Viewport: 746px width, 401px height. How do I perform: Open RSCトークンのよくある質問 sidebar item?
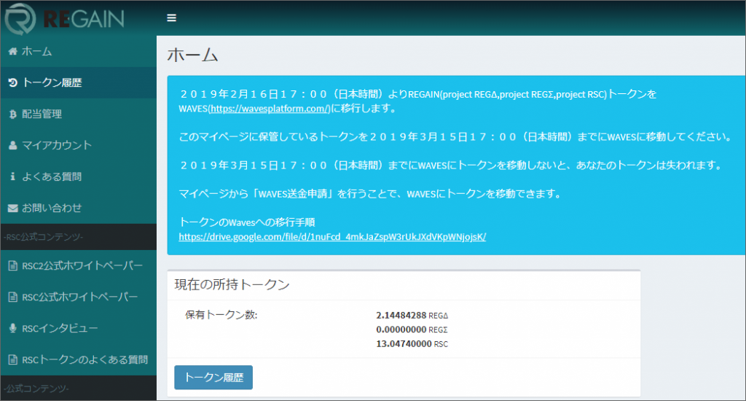point(79,359)
